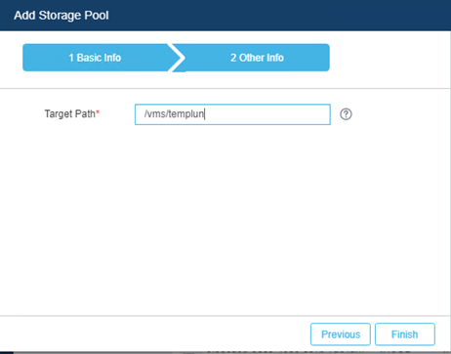Click inside the Target Path input field
Viewport: 451px width, 354px height.
(232, 114)
